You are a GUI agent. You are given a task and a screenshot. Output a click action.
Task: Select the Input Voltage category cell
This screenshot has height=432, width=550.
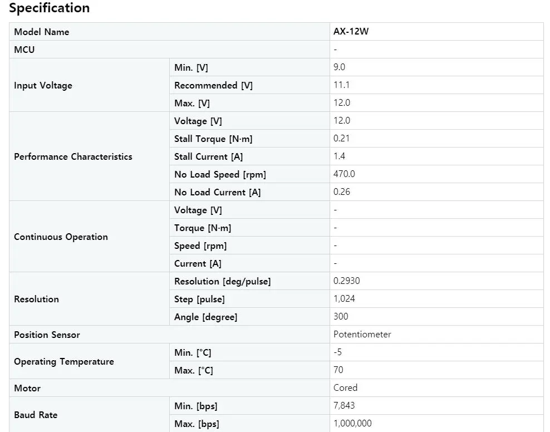89,85
